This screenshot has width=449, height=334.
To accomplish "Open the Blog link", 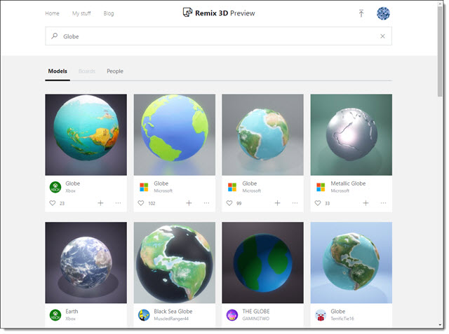I will coord(109,13).
